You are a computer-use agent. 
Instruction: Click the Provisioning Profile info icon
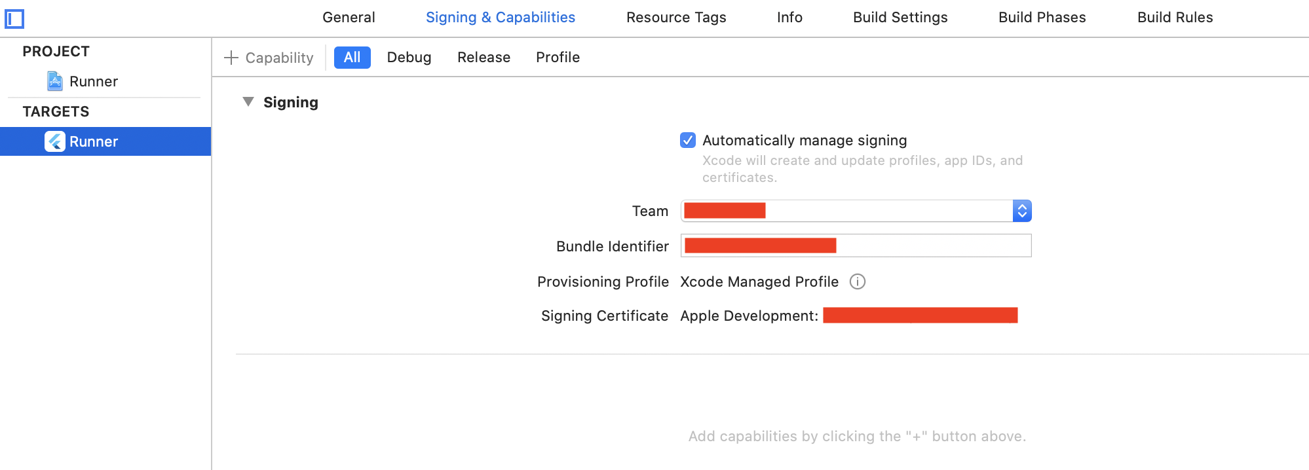tap(857, 281)
